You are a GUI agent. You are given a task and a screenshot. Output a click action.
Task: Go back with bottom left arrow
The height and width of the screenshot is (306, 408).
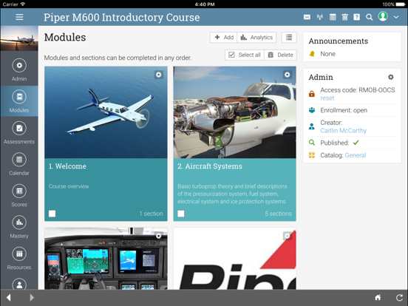tap(9, 297)
